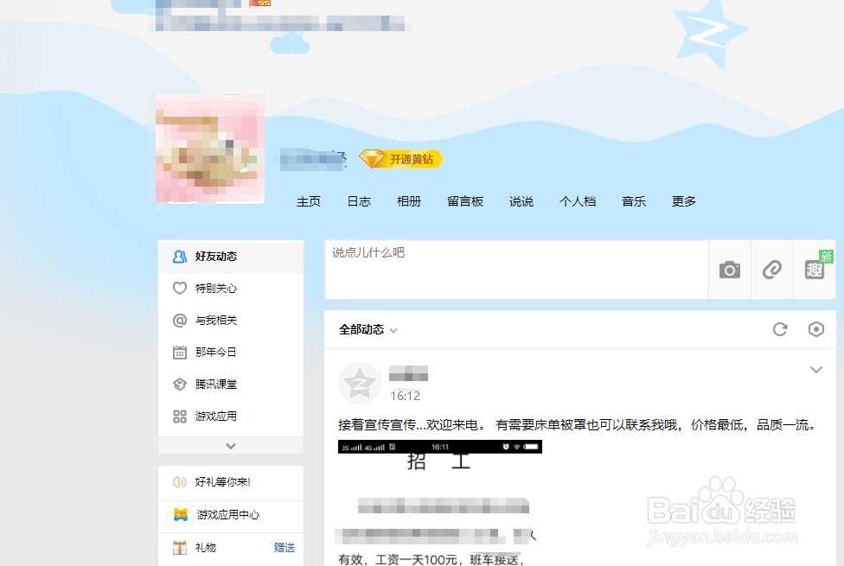844x566 pixels.
Task: Open the 礼物 gift section
Action: tap(206, 547)
